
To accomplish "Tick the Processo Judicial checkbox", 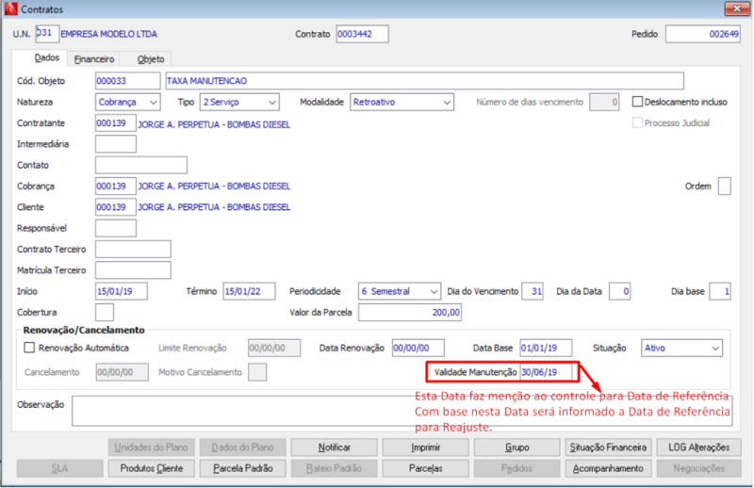I will pyautogui.click(x=637, y=123).
